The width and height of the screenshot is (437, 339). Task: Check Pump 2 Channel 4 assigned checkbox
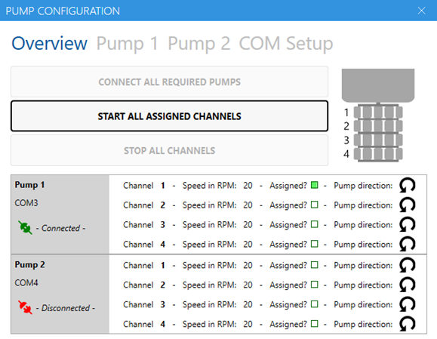315,324
